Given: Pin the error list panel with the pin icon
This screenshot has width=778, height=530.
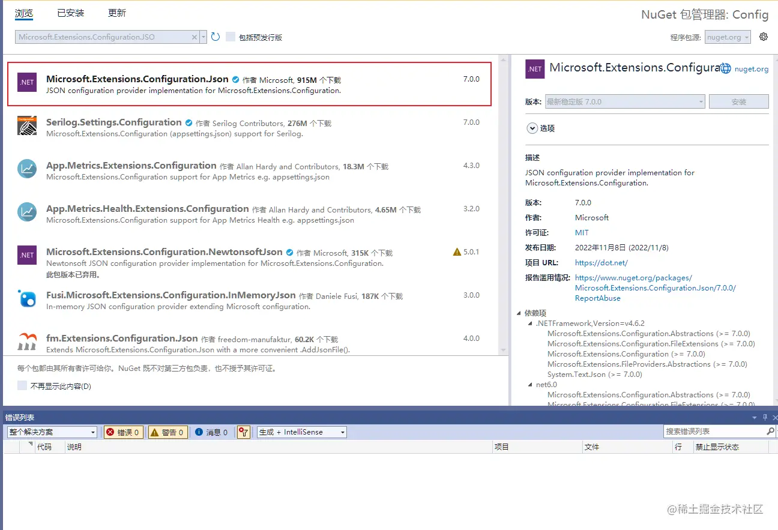Looking at the screenshot, I should click(x=765, y=417).
